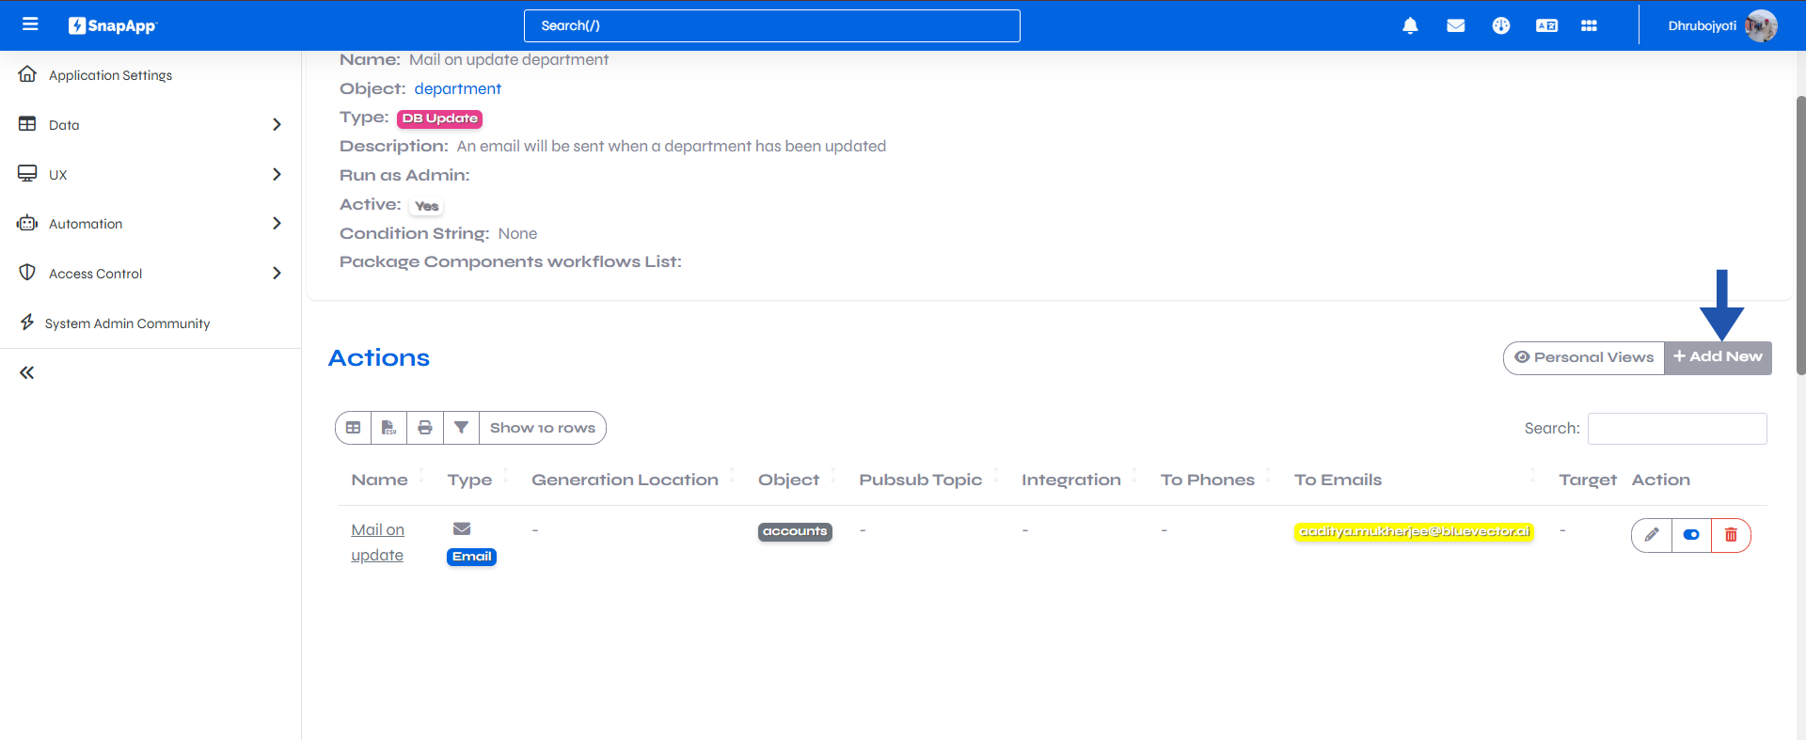Print the Actions table

coord(425,428)
